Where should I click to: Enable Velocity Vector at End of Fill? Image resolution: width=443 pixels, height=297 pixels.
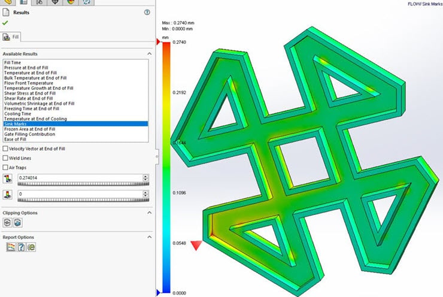click(x=5, y=148)
